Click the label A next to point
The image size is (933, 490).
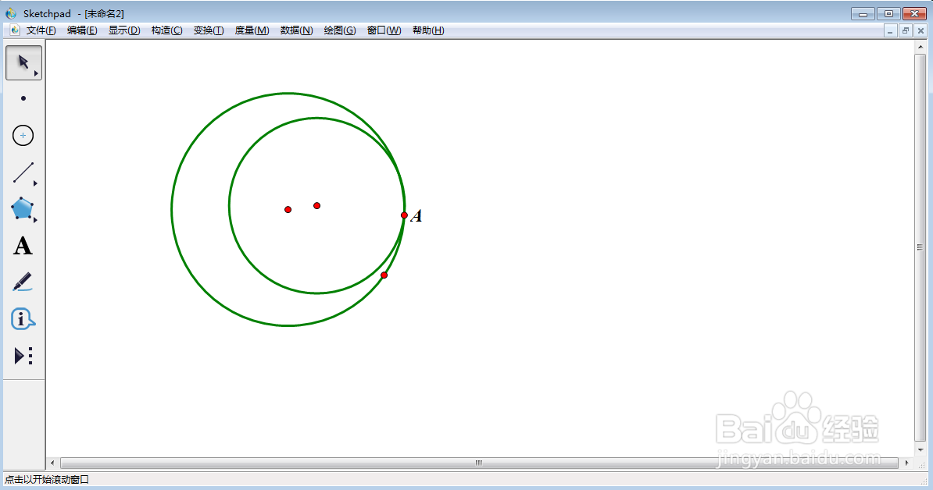[x=416, y=215]
